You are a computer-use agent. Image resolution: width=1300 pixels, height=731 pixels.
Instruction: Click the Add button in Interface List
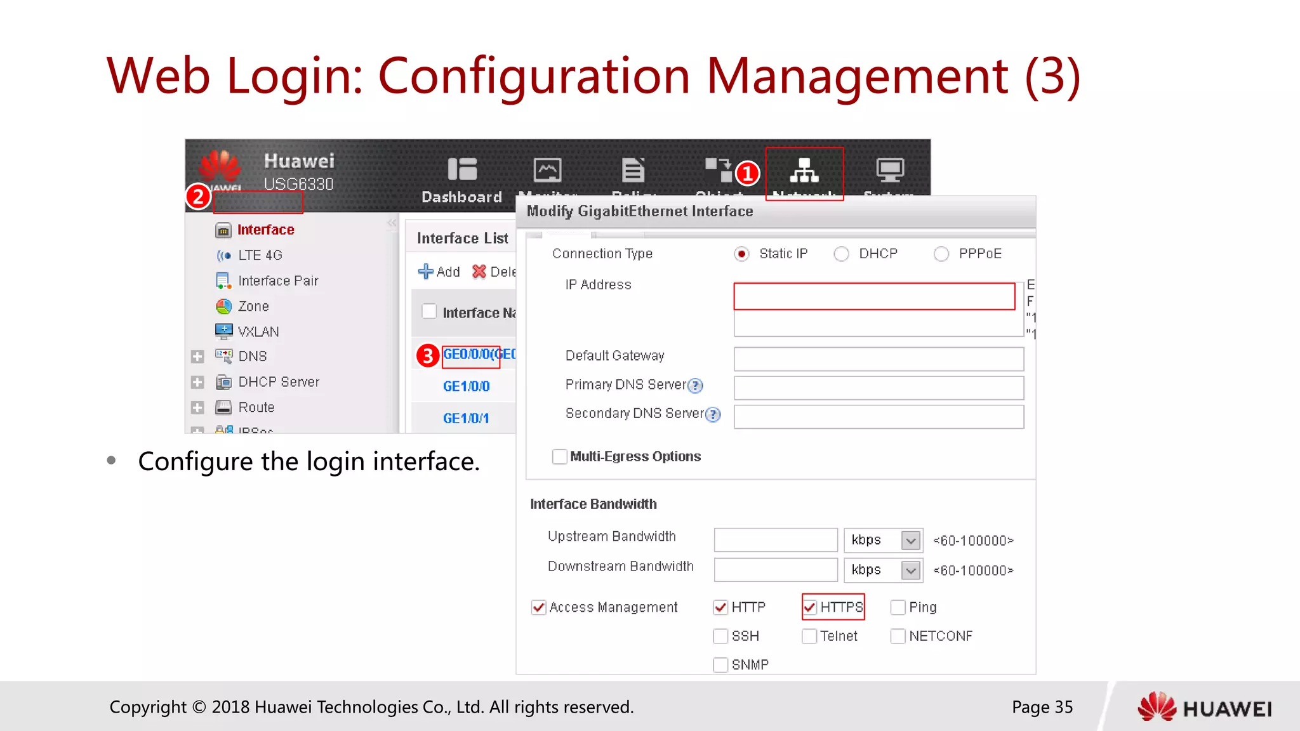point(439,272)
